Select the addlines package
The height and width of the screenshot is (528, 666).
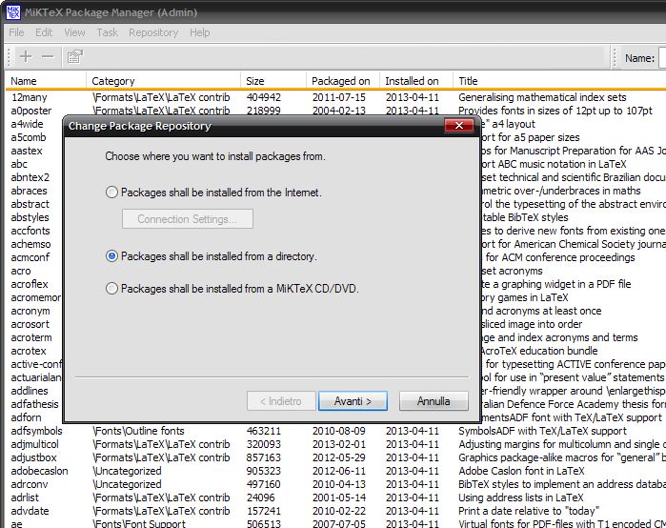pos(30,391)
